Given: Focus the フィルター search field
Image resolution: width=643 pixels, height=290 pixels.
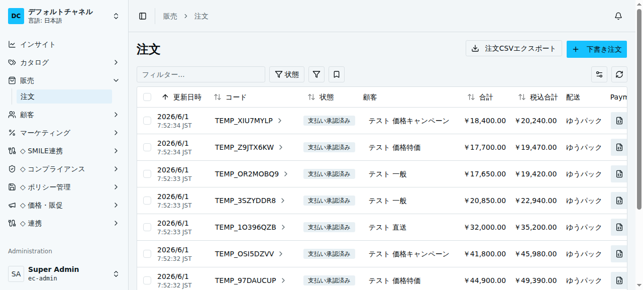Looking at the screenshot, I should [201, 74].
